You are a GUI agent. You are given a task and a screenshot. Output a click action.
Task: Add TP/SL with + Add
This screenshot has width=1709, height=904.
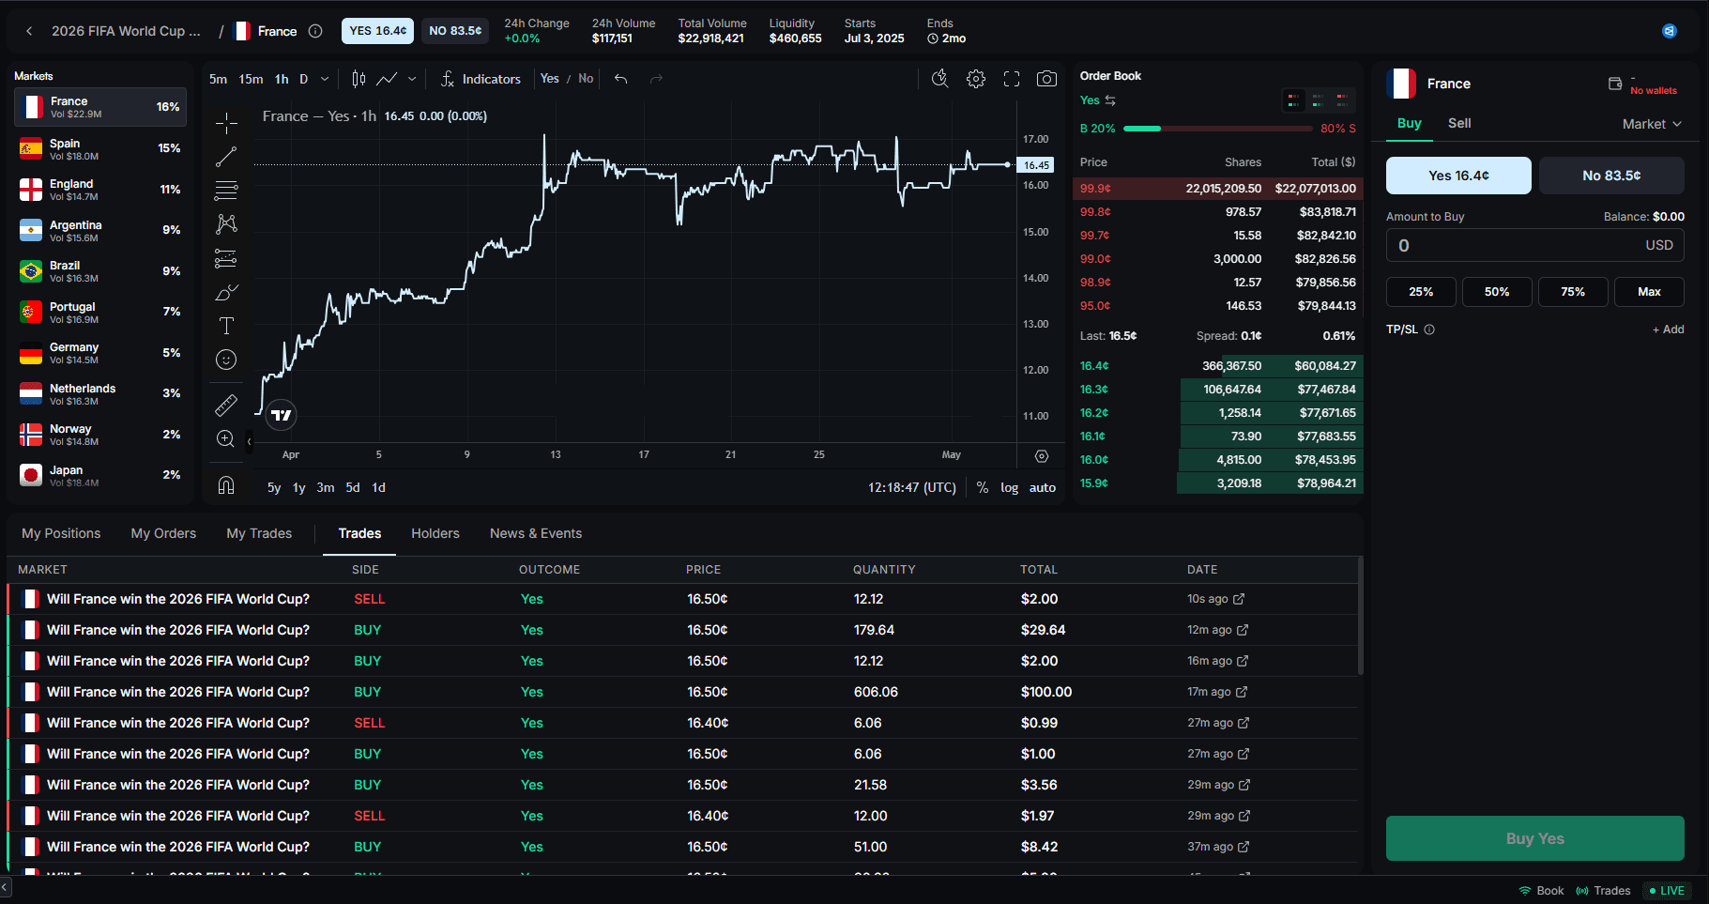tap(1668, 329)
